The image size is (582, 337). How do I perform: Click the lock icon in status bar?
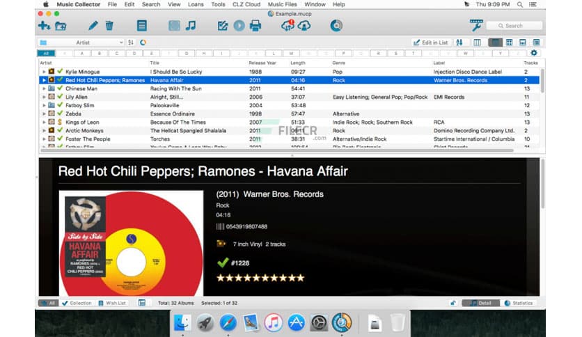coord(453,303)
